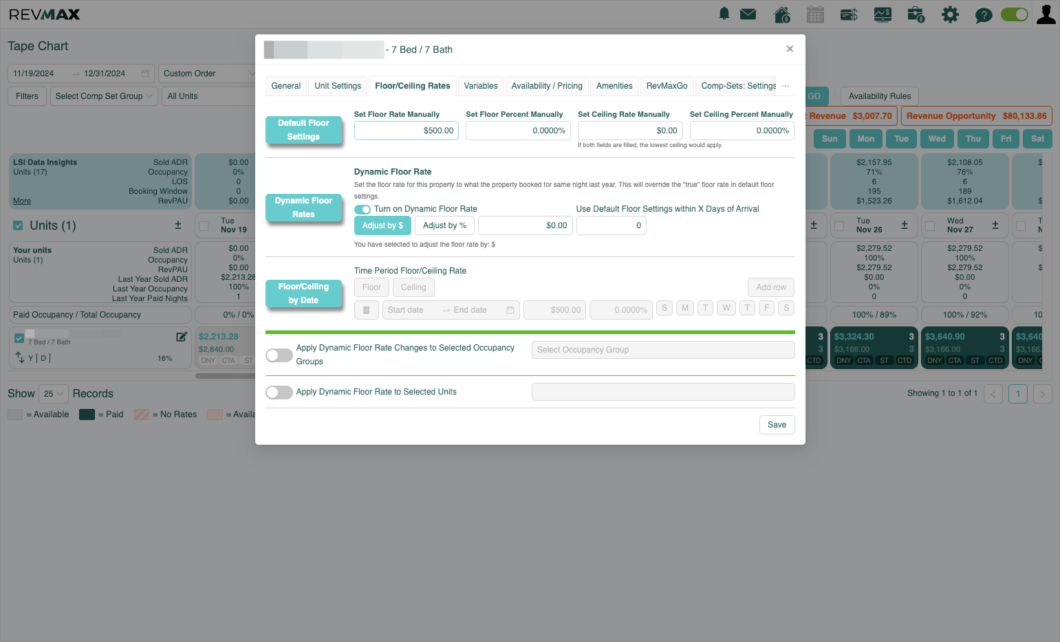Click the plus-minus icon beside Units (1)
This screenshot has width=1060, height=642.
pyautogui.click(x=178, y=225)
